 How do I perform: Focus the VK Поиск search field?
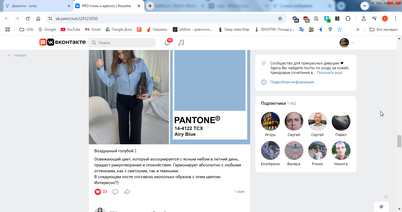[x=122, y=43]
